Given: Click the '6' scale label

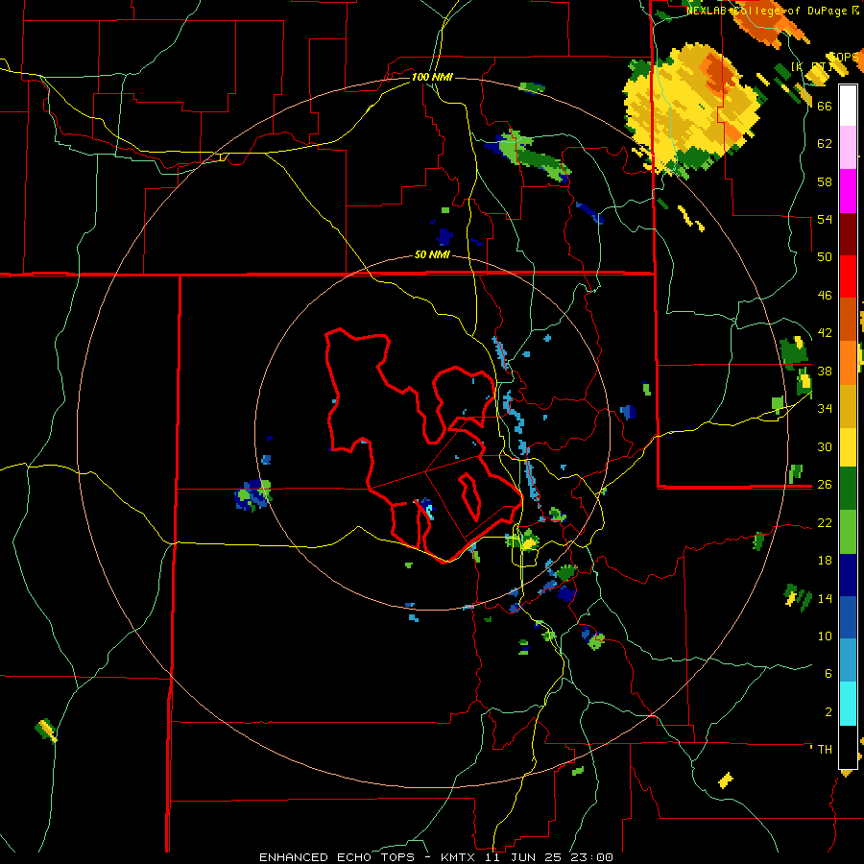Looking at the screenshot, I should coord(828,674).
